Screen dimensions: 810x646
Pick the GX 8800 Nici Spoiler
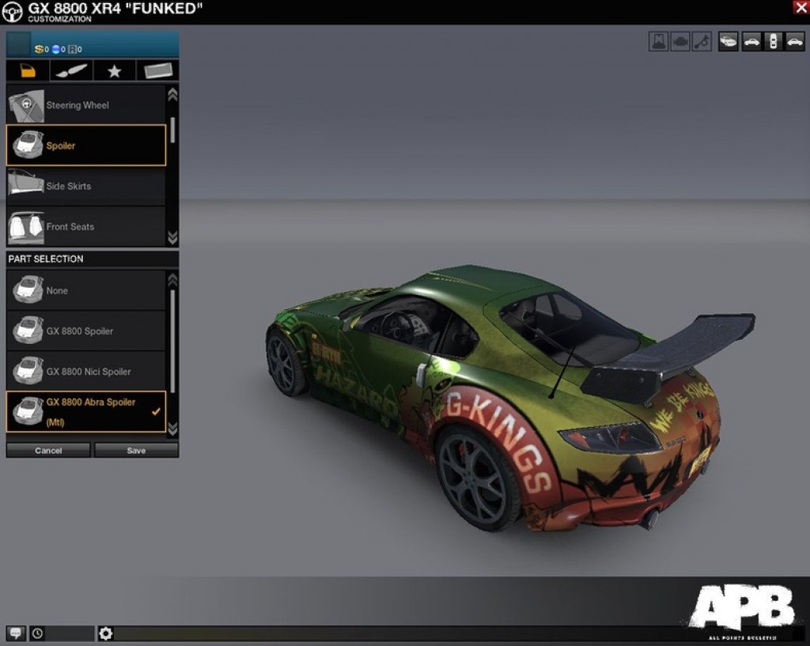85,372
